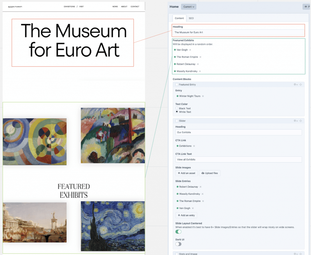Switch to the SEO tab

coord(191,18)
